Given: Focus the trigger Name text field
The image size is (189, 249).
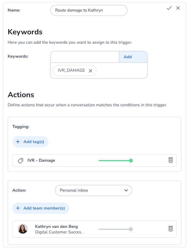Looking at the screenshot, I should (x=89, y=10).
